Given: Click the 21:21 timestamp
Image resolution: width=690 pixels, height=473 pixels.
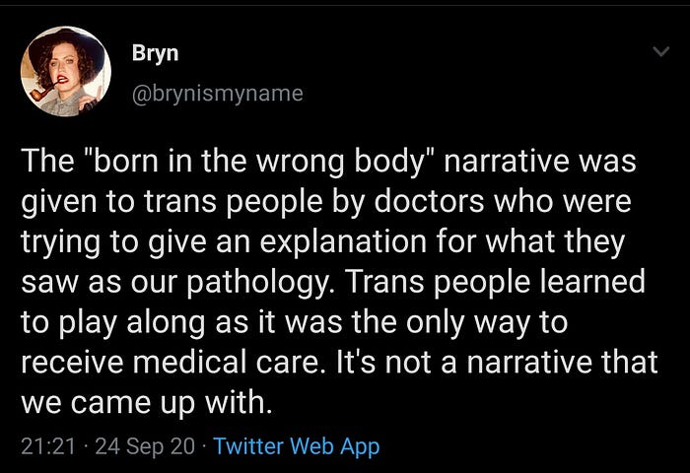Looking at the screenshot, I should point(48,446).
